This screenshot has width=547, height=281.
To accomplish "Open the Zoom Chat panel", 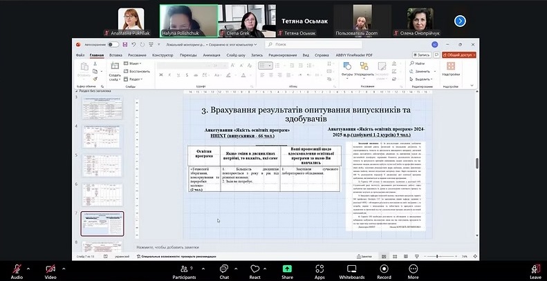I will pyautogui.click(x=224, y=268).
